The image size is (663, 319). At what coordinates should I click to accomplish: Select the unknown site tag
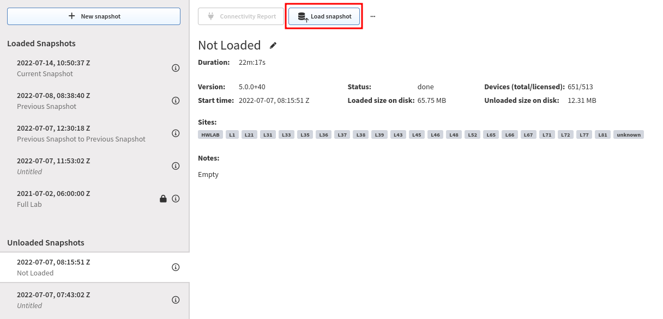(x=629, y=134)
